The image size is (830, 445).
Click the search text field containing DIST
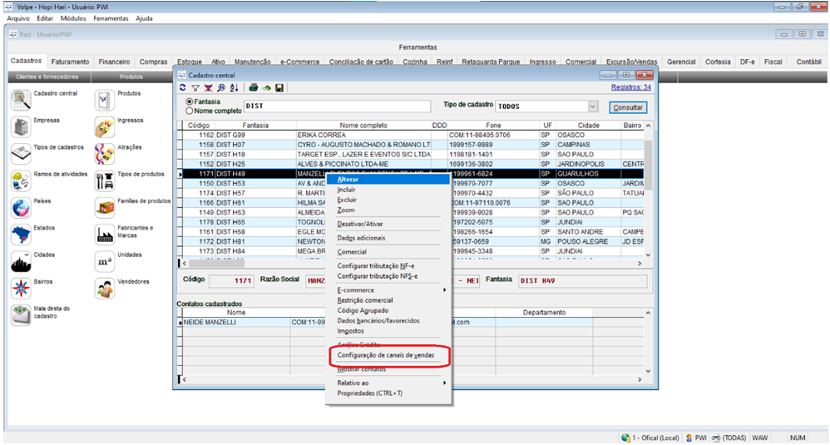[337, 106]
